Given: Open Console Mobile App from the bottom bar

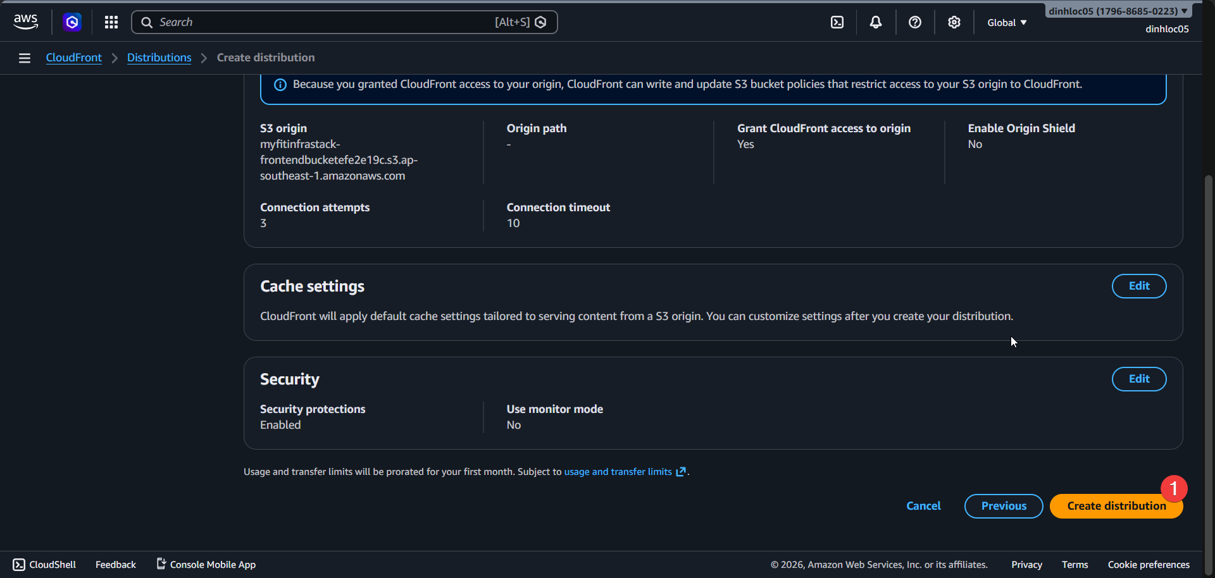Looking at the screenshot, I should tap(205, 564).
